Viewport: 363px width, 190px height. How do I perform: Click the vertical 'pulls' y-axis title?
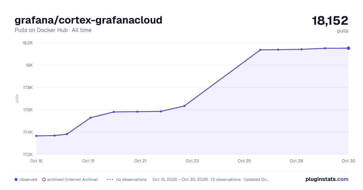[x=17, y=99]
